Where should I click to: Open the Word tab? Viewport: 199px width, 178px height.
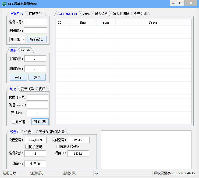[x=86, y=14]
